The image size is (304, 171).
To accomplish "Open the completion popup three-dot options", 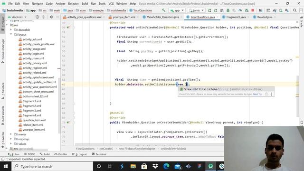I will pyautogui.click(x=271, y=94).
